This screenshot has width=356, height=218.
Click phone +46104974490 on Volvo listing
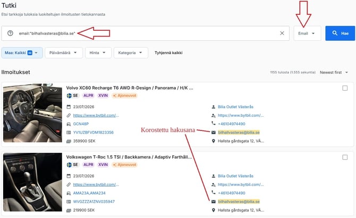[x=232, y=124]
